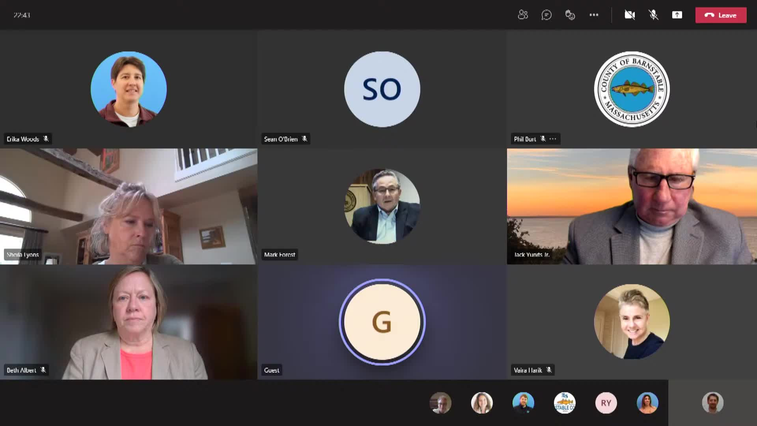Click Erika Woods' muted mic icon
This screenshot has width=757, height=426.
tap(46, 139)
